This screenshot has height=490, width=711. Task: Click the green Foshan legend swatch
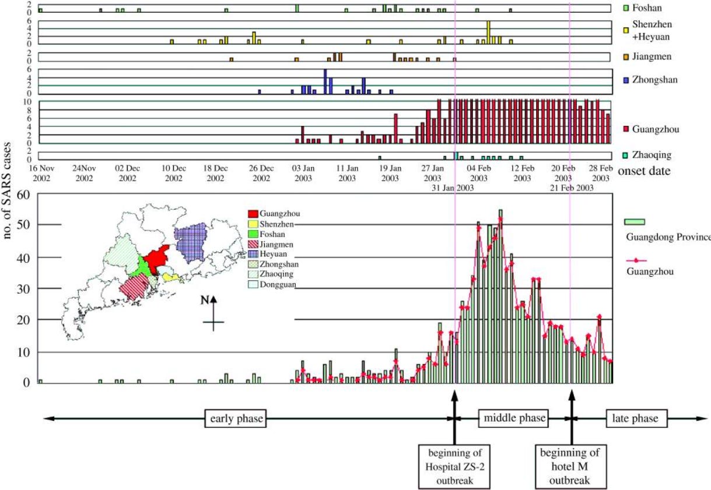626,8
